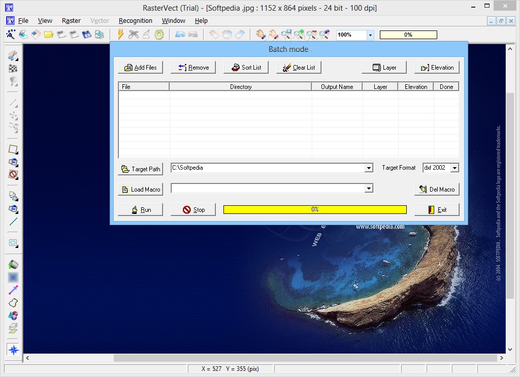Click the File column header
520x377 pixels.
pyautogui.click(x=144, y=86)
